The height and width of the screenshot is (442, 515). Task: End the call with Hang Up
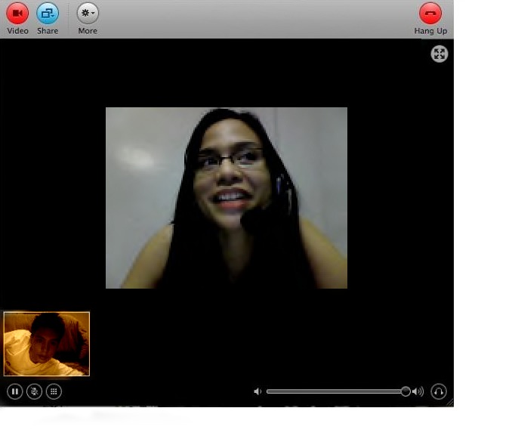point(430,13)
